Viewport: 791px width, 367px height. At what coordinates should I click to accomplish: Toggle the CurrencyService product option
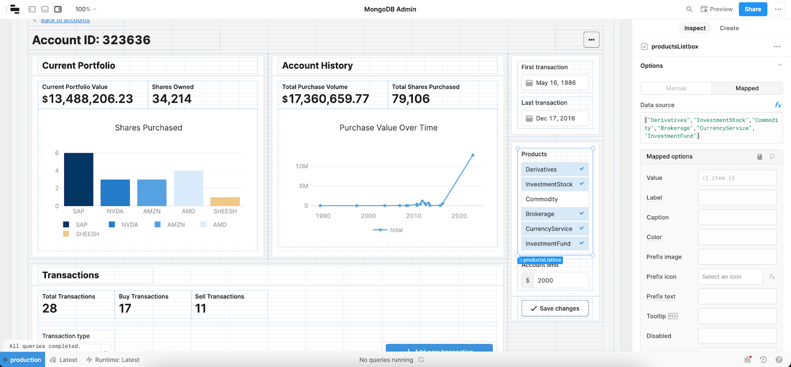point(555,229)
